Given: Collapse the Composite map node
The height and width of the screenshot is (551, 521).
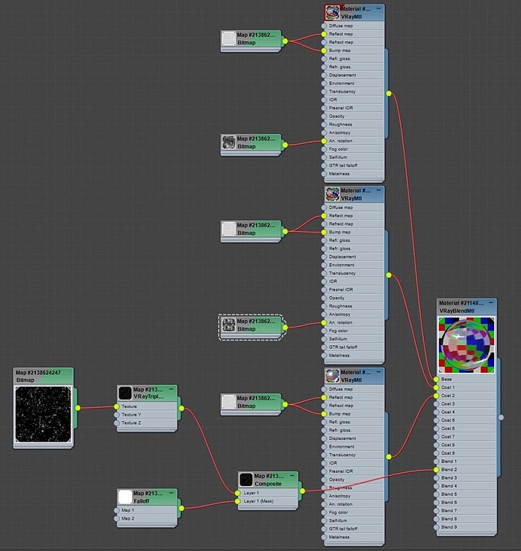Looking at the screenshot, I should (x=292, y=475).
